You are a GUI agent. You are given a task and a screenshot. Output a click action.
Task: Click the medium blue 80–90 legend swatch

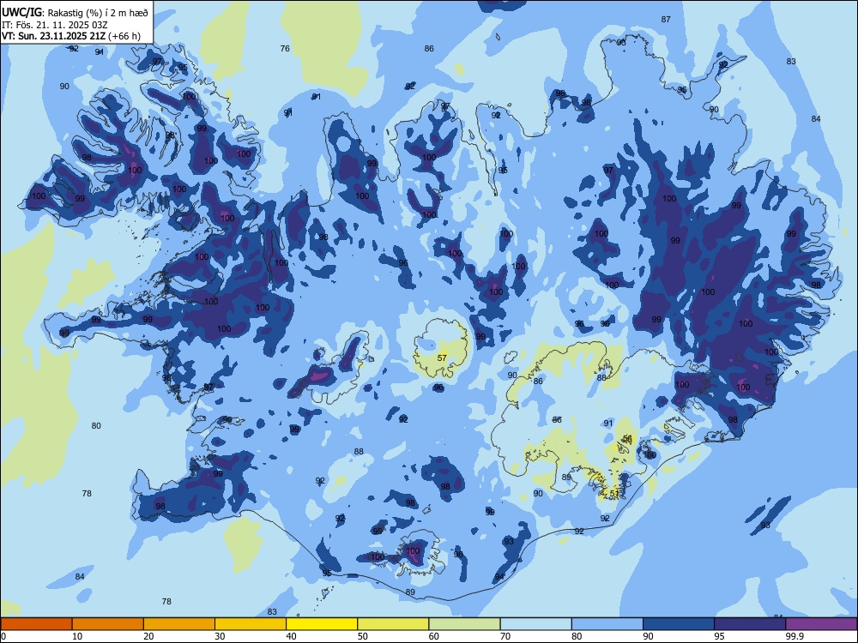(x=607, y=624)
